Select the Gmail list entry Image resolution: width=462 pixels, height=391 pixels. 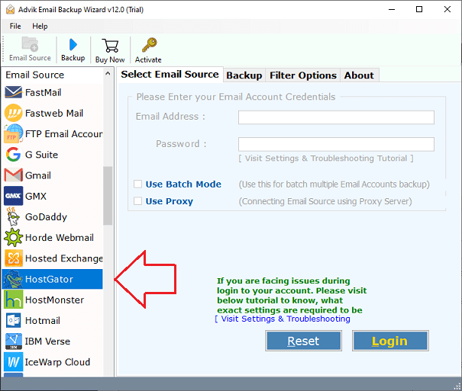53,175
